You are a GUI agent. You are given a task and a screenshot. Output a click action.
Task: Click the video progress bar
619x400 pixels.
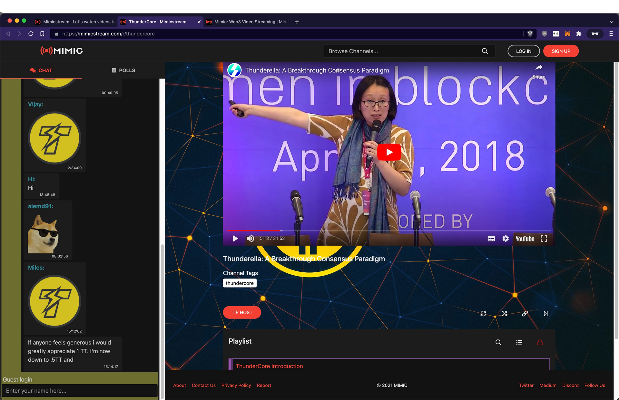(387, 231)
